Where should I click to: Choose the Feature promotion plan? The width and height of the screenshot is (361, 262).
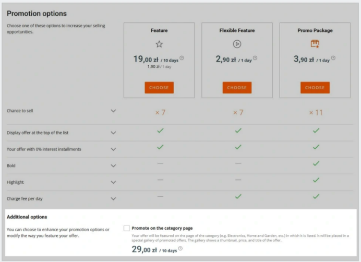coord(159,88)
